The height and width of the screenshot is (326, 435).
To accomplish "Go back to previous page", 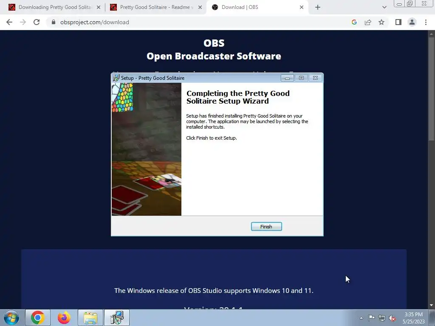I will pyautogui.click(x=9, y=22).
